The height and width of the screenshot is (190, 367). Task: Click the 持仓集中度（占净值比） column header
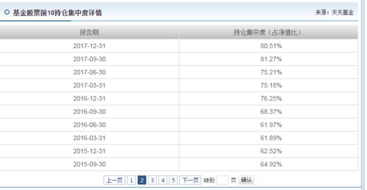tap(269, 32)
